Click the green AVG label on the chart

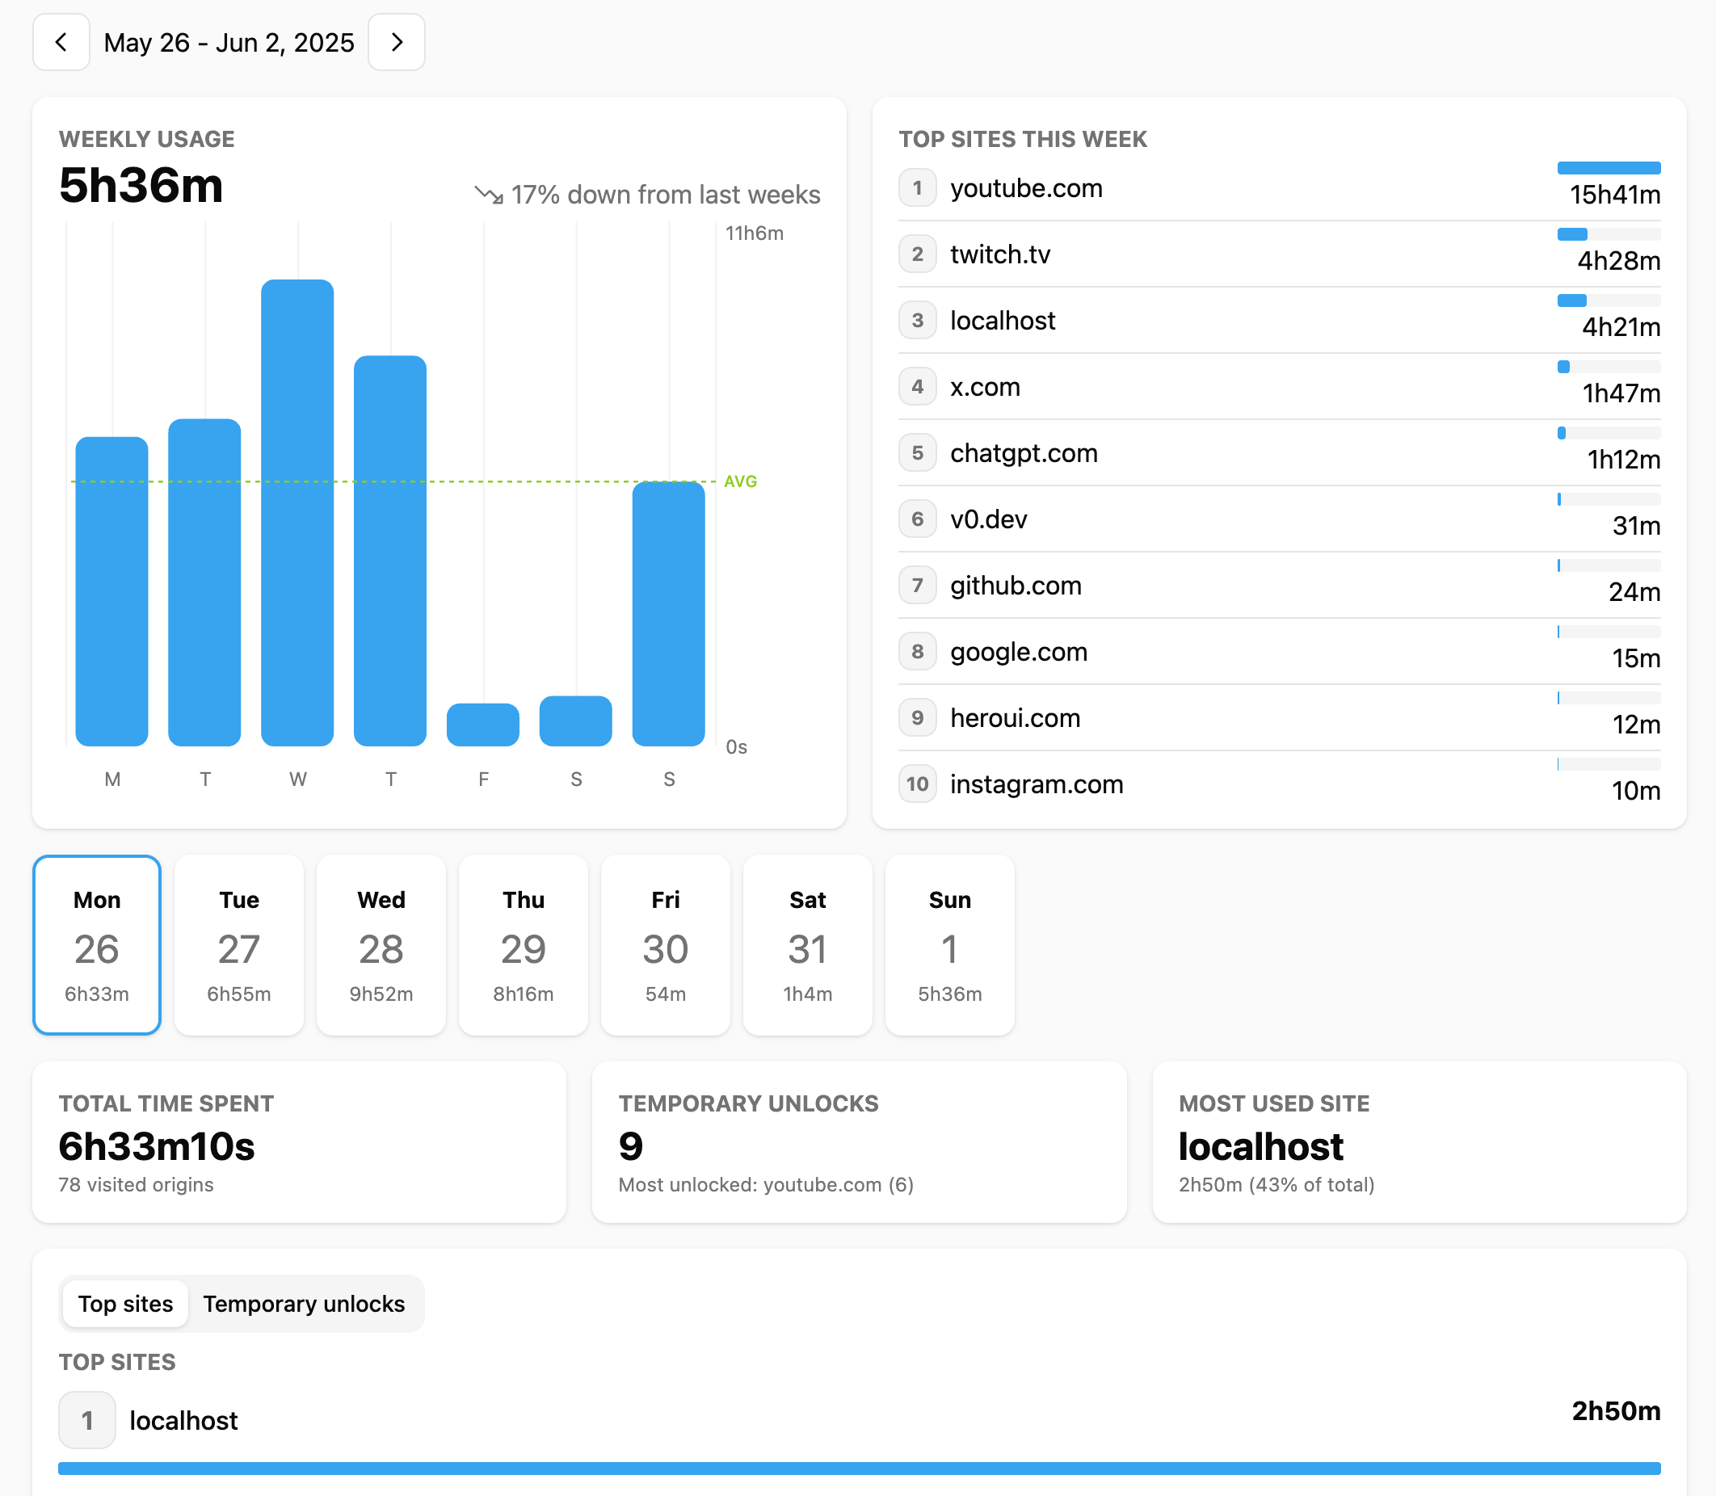coord(741,481)
